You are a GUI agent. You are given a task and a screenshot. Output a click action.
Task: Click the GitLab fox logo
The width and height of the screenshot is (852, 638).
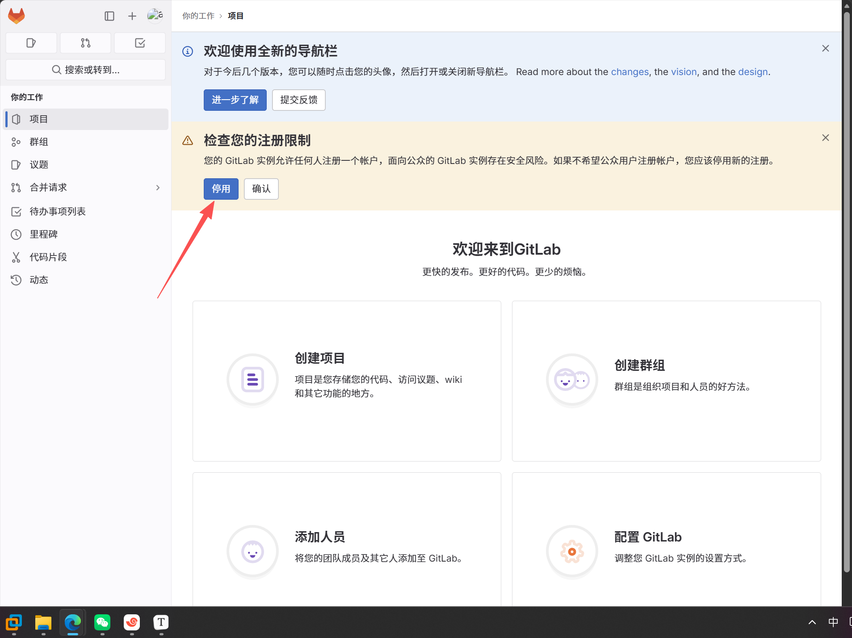pos(17,16)
